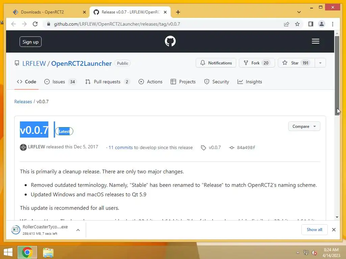Click the Sign up button
Viewport: 346px width, 259px height.
click(30, 41)
